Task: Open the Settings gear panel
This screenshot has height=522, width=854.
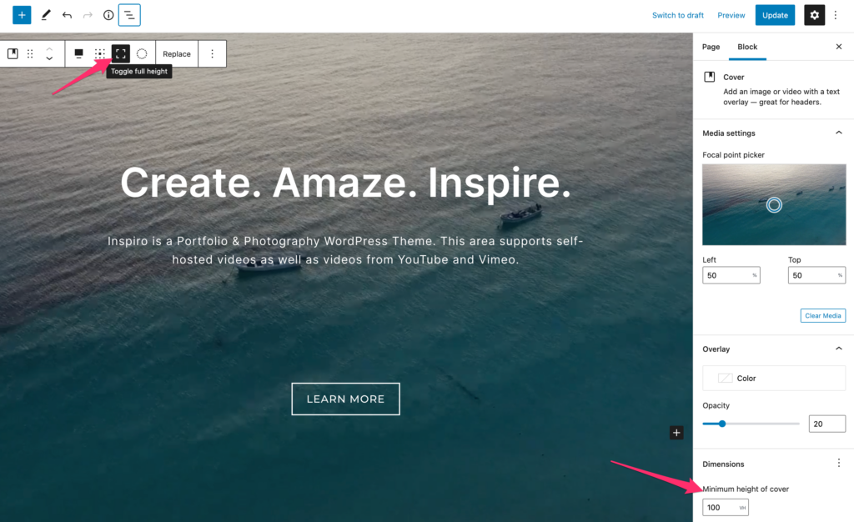Action: pyautogui.click(x=814, y=15)
